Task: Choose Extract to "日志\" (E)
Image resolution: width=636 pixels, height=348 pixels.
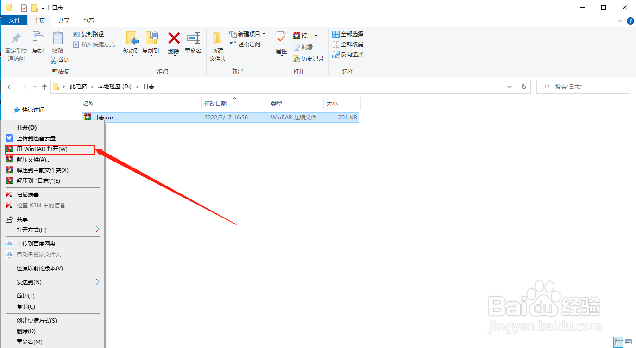Action: (x=53, y=181)
